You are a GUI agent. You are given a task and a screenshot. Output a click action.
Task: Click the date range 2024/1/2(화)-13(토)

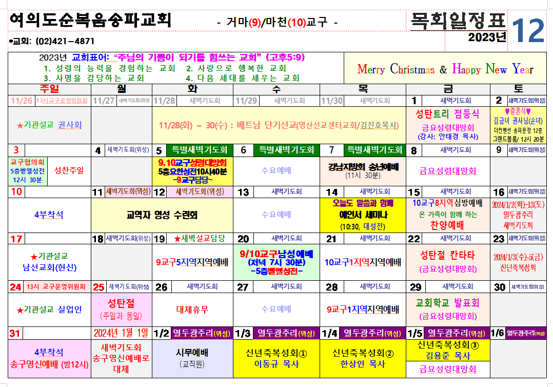518,205
